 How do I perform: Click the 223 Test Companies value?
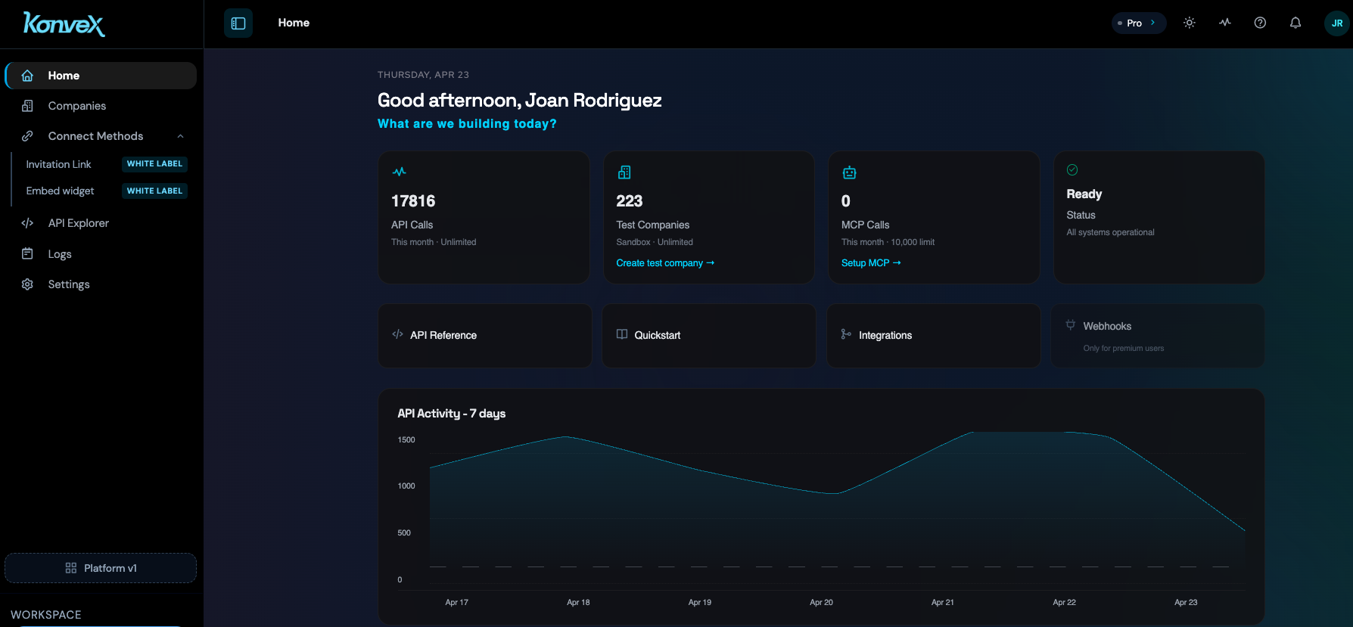pos(630,201)
